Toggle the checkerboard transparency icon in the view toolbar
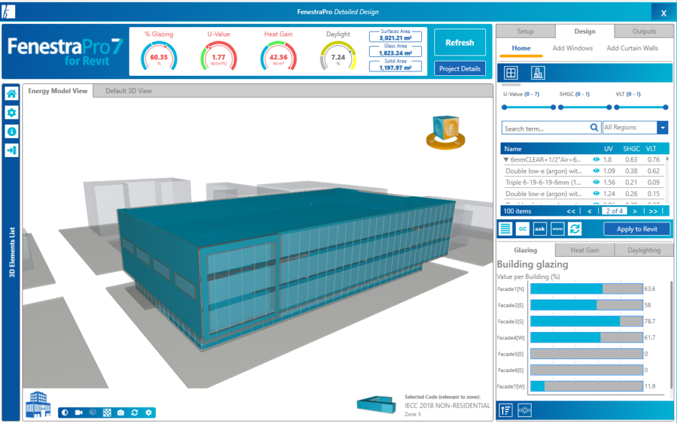This screenshot has height=423, width=677. pos(107,412)
